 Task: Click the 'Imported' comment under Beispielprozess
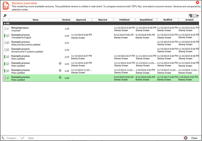16,30
